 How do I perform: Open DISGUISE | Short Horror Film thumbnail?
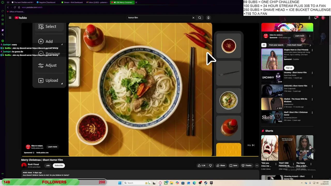pyautogui.click(x=272, y=90)
